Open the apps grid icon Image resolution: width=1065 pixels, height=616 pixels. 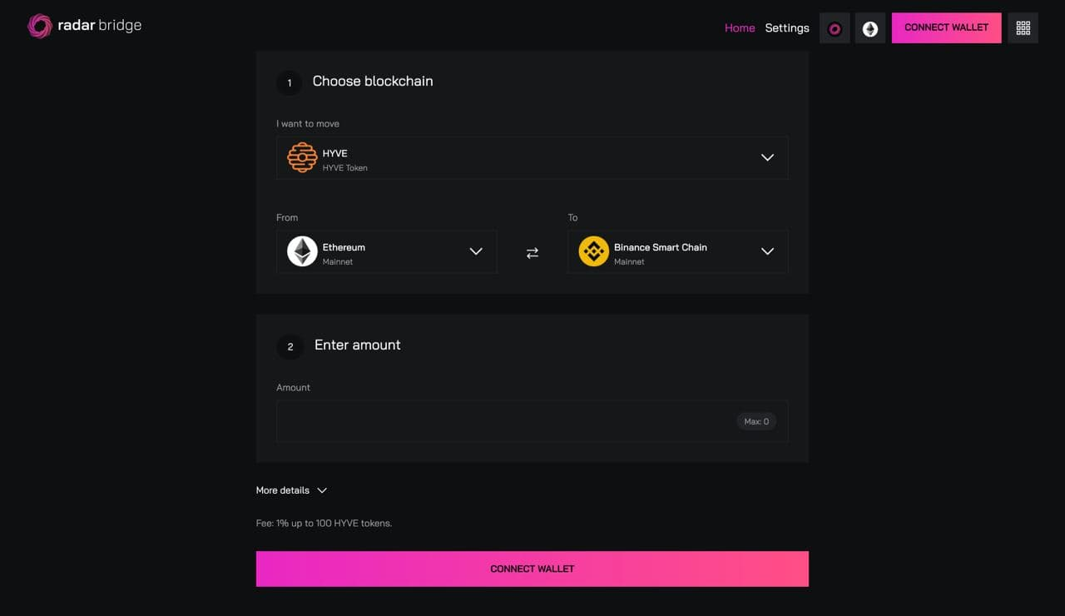[x=1023, y=28]
